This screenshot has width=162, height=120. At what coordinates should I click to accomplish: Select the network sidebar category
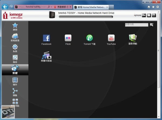(15, 92)
